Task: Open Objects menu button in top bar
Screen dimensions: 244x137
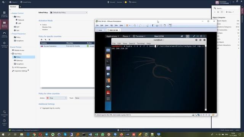Action: (14, 2)
